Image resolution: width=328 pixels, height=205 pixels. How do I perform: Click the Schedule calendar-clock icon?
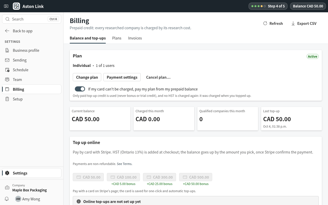tap(7, 70)
